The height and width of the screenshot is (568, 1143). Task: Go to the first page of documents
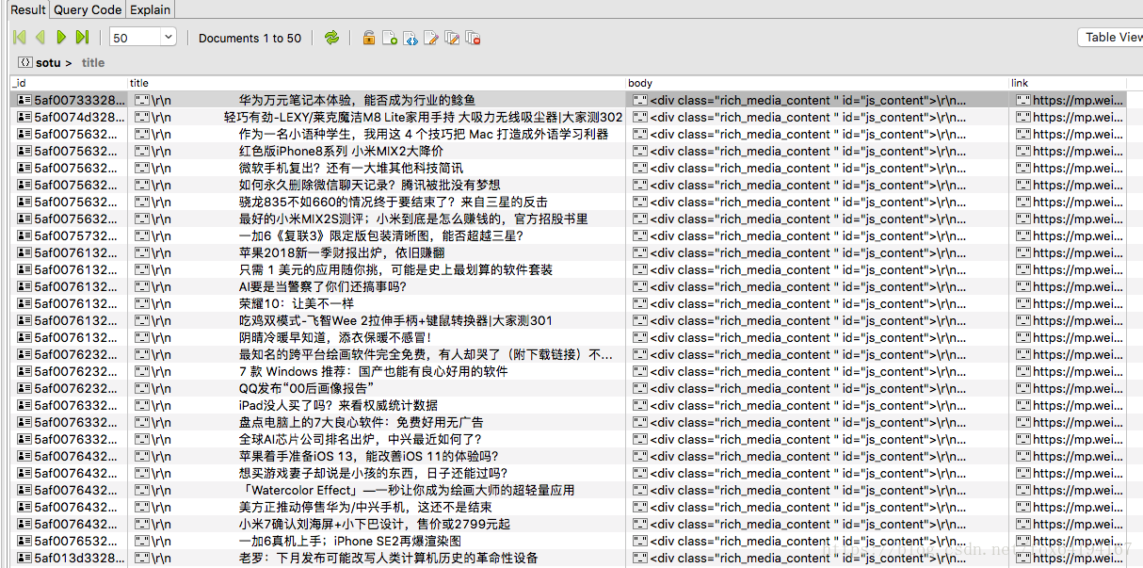pos(19,38)
